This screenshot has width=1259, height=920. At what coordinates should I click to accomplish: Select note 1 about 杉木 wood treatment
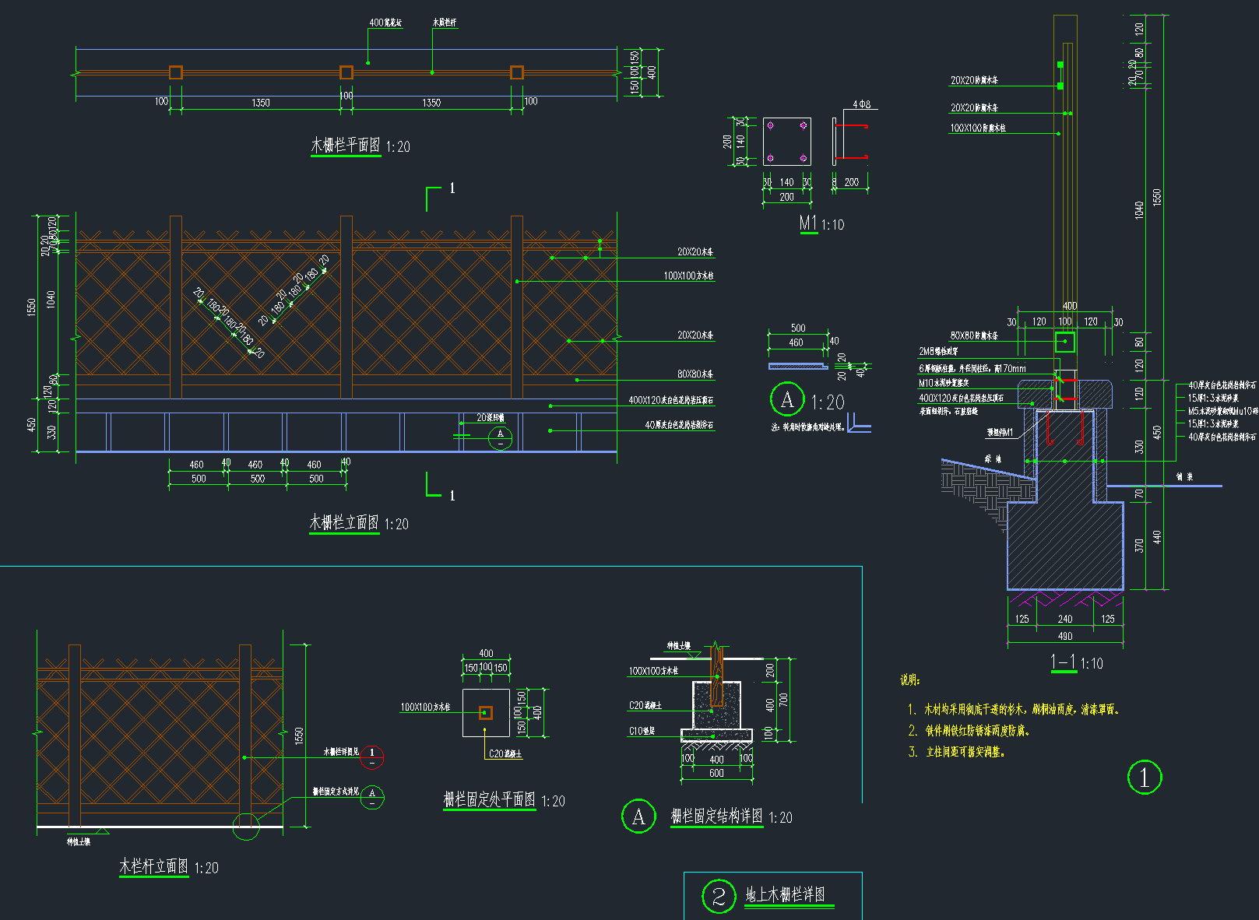tap(1013, 709)
